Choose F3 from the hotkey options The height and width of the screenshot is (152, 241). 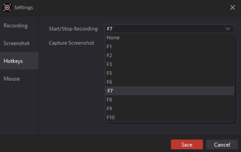point(109,64)
